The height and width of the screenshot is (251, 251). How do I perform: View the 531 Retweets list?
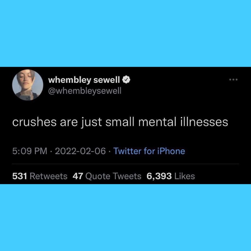[40, 176]
